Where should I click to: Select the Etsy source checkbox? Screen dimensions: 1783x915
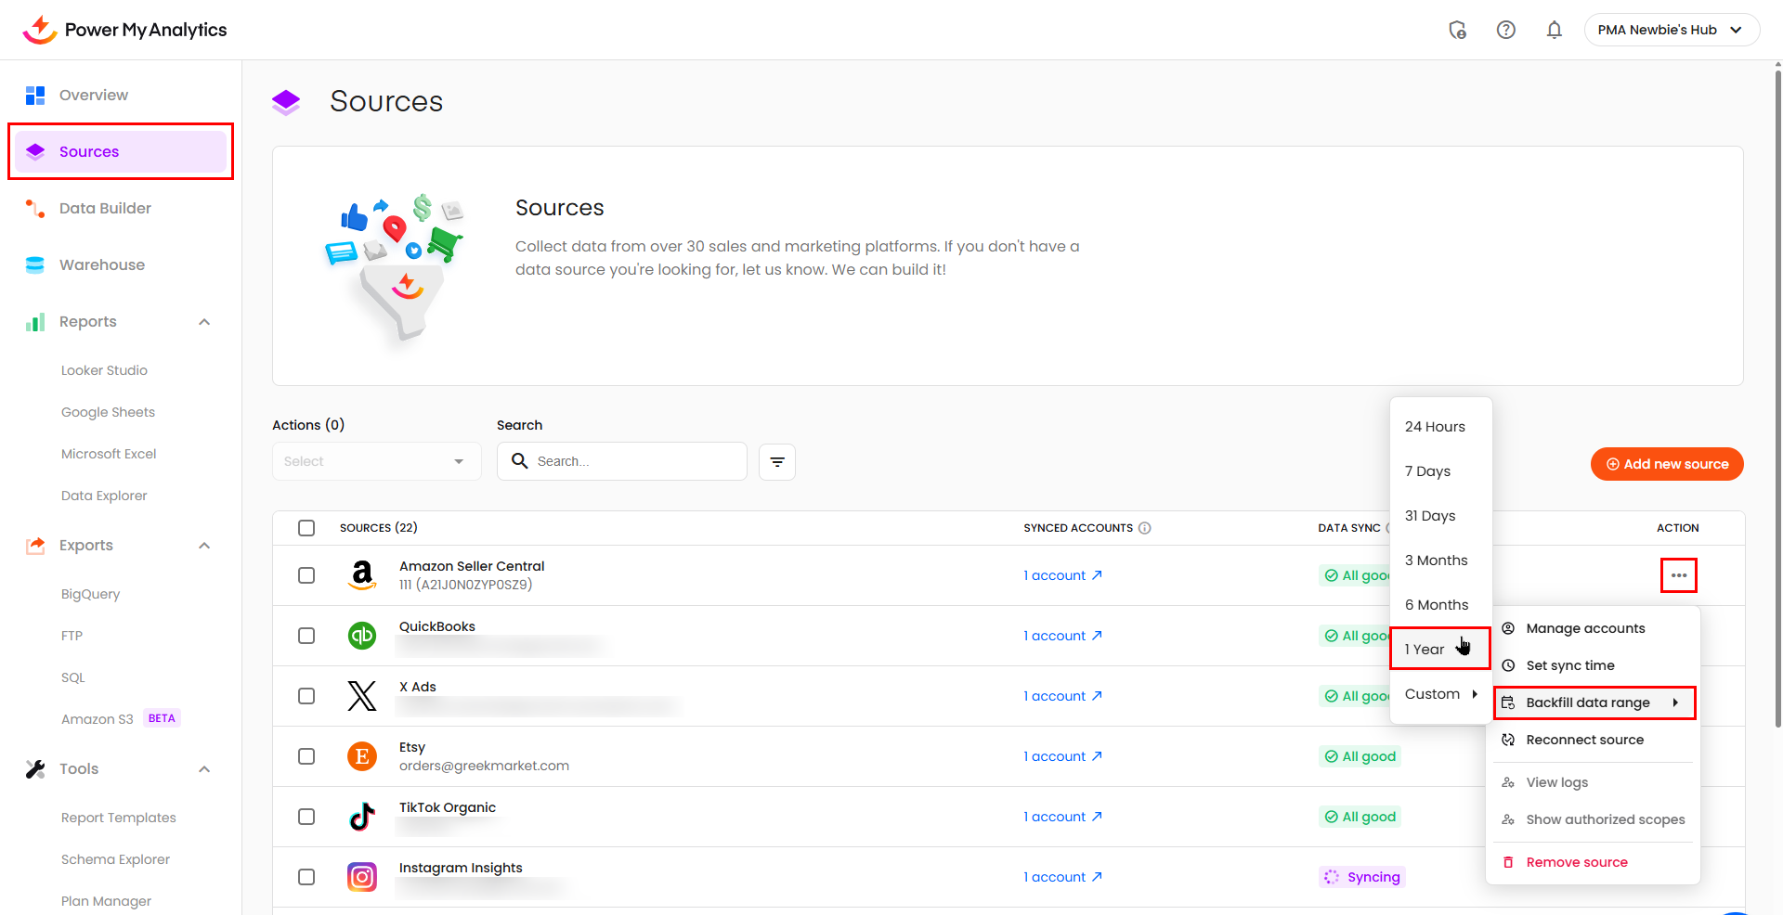[x=306, y=756]
